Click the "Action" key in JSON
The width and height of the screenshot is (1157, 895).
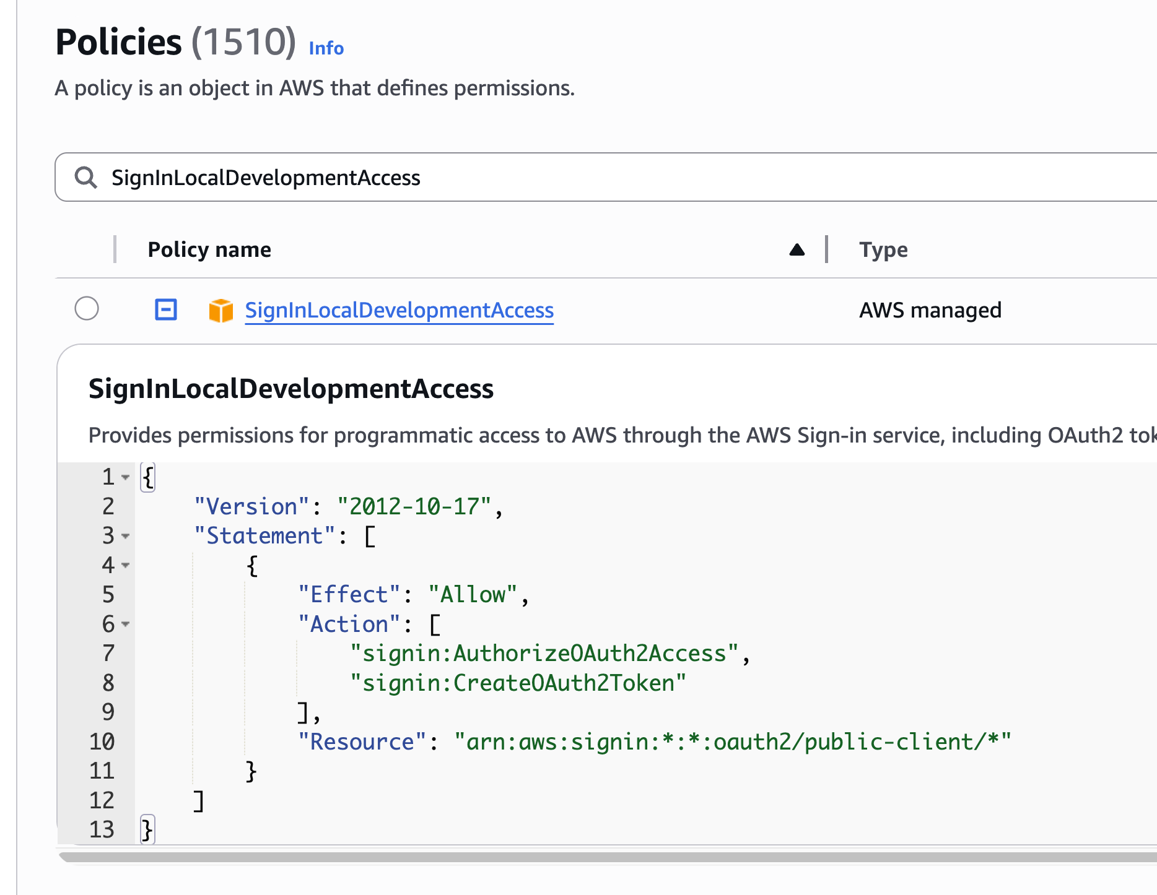[349, 624]
